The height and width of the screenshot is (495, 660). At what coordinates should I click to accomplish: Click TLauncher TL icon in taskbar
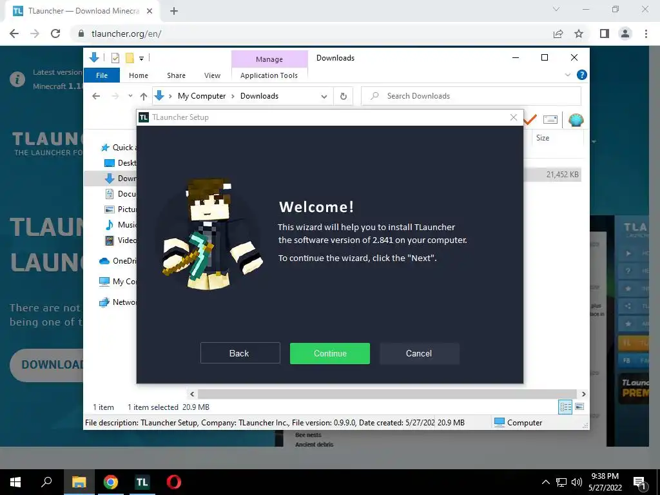click(x=142, y=482)
